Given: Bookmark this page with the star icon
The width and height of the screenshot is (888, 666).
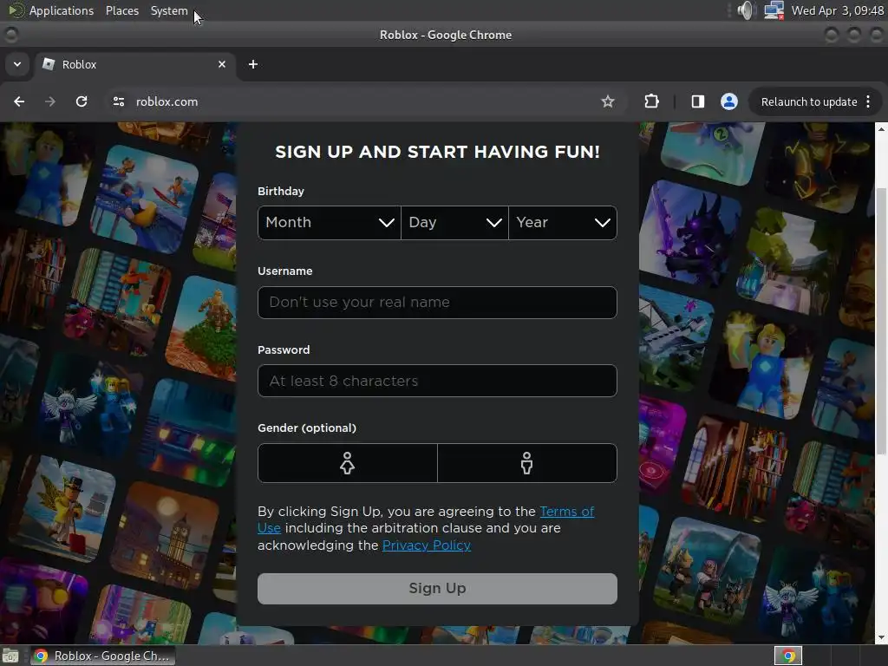Looking at the screenshot, I should (608, 101).
